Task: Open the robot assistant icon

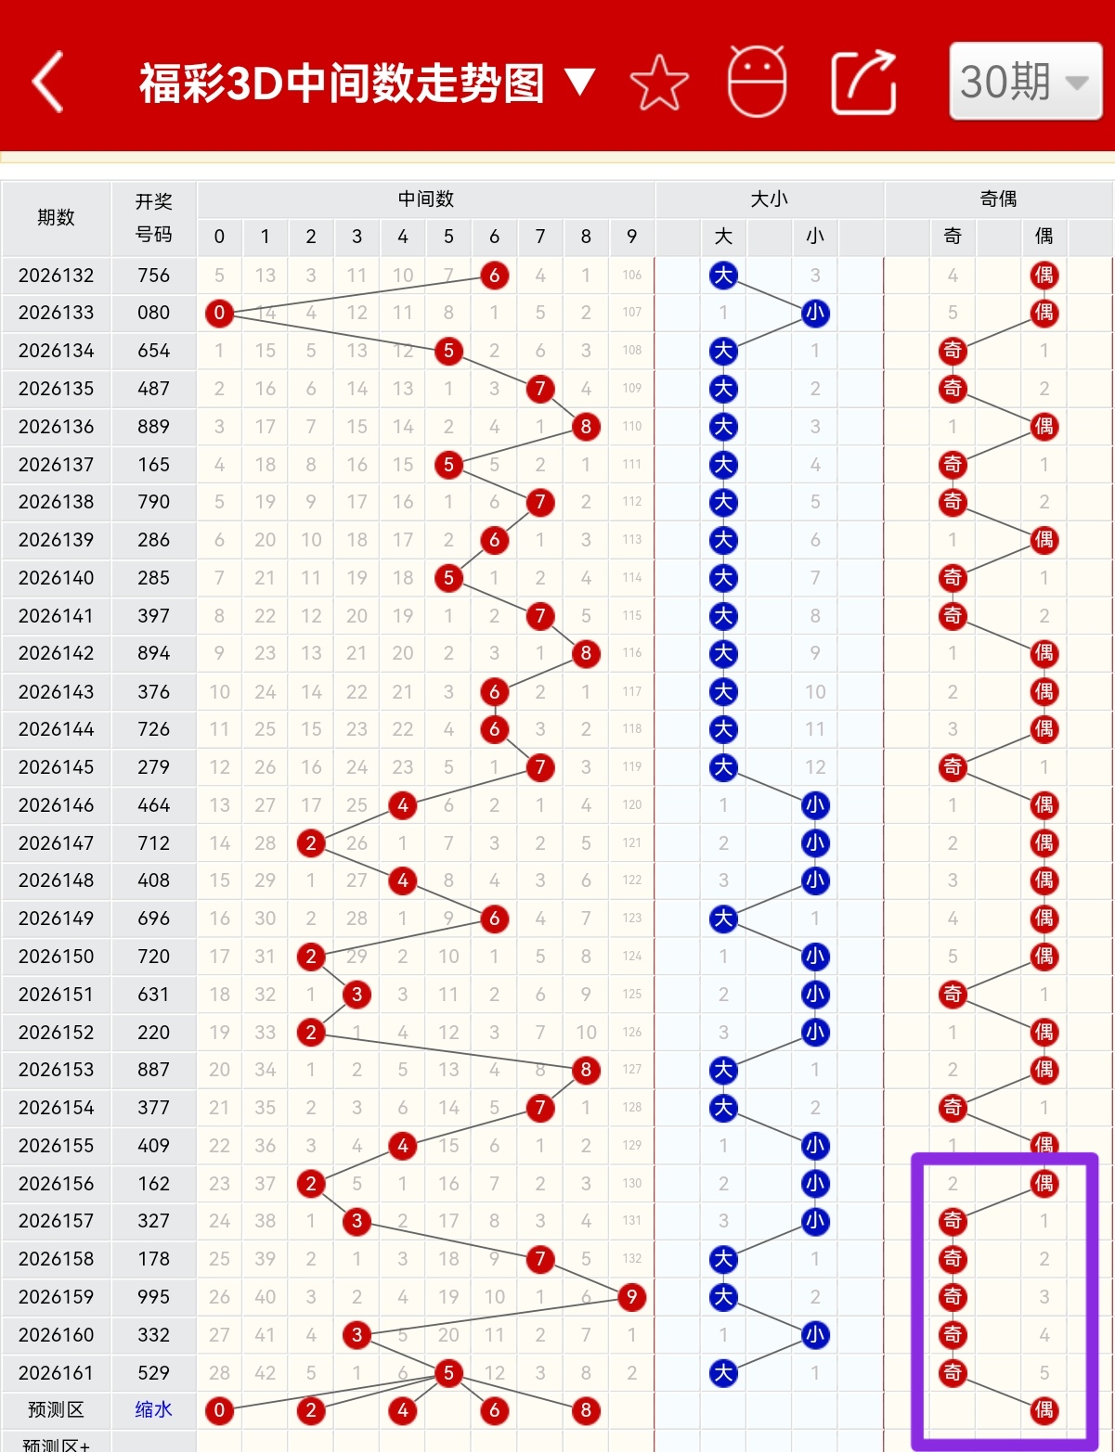Action: (757, 81)
